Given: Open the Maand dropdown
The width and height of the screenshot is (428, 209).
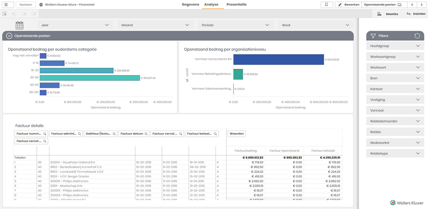Looking at the screenshot, I should (155, 25).
